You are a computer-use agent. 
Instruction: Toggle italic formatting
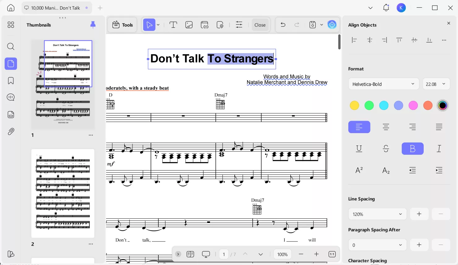pyautogui.click(x=439, y=149)
